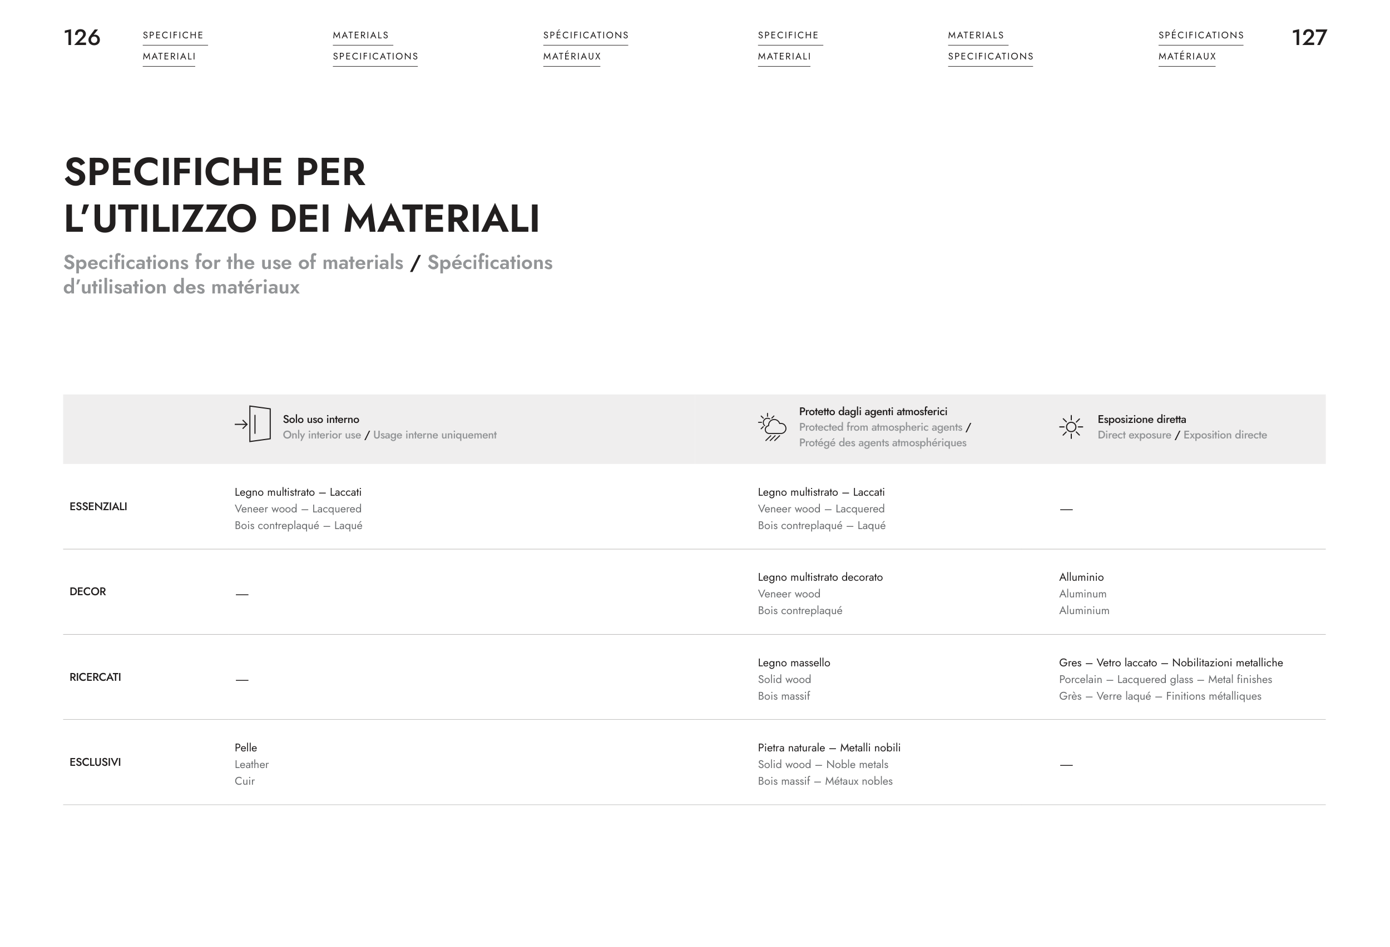Click the 'Solo uso interno' column header
The image size is (1390, 947).
[x=320, y=420]
